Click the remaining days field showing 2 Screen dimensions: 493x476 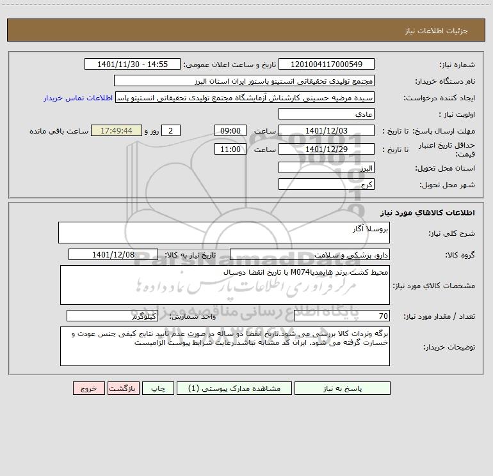pyautogui.click(x=171, y=130)
